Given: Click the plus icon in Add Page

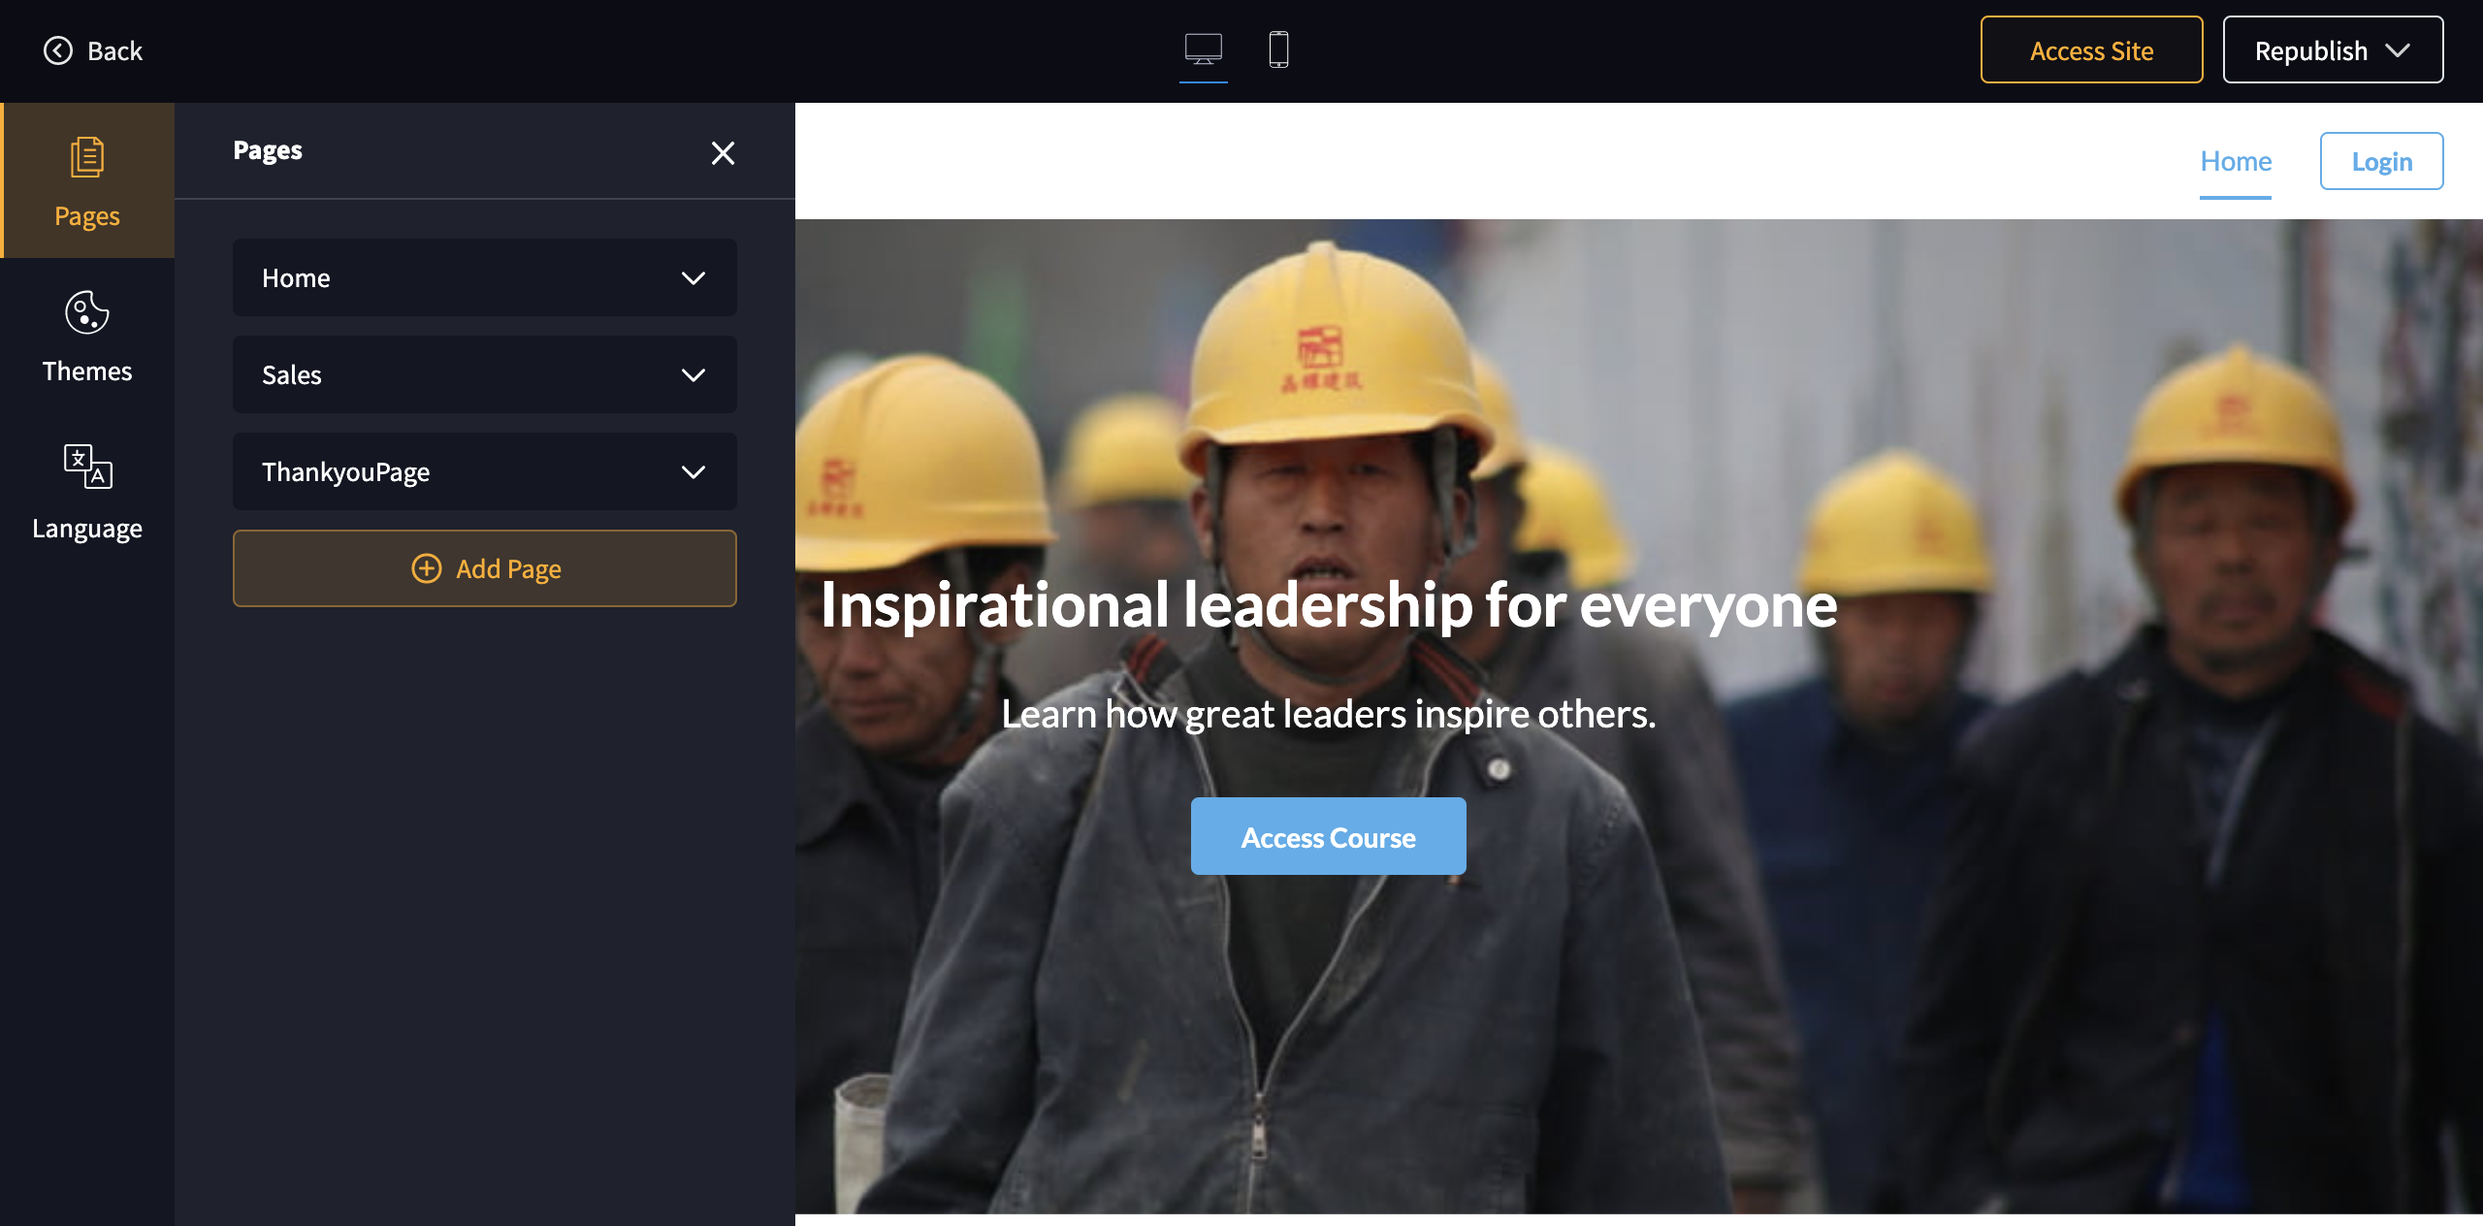Looking at the screenshot, I should pos(427,568).
